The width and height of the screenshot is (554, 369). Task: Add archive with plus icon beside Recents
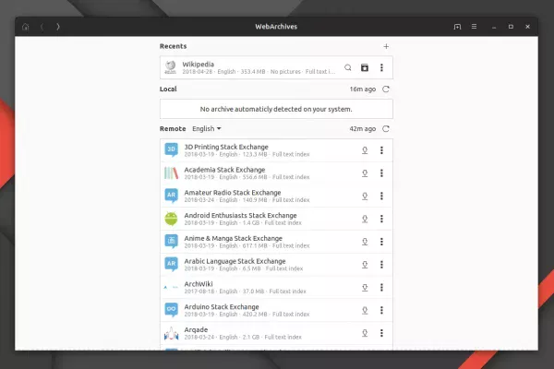click(x=386, y=46)
